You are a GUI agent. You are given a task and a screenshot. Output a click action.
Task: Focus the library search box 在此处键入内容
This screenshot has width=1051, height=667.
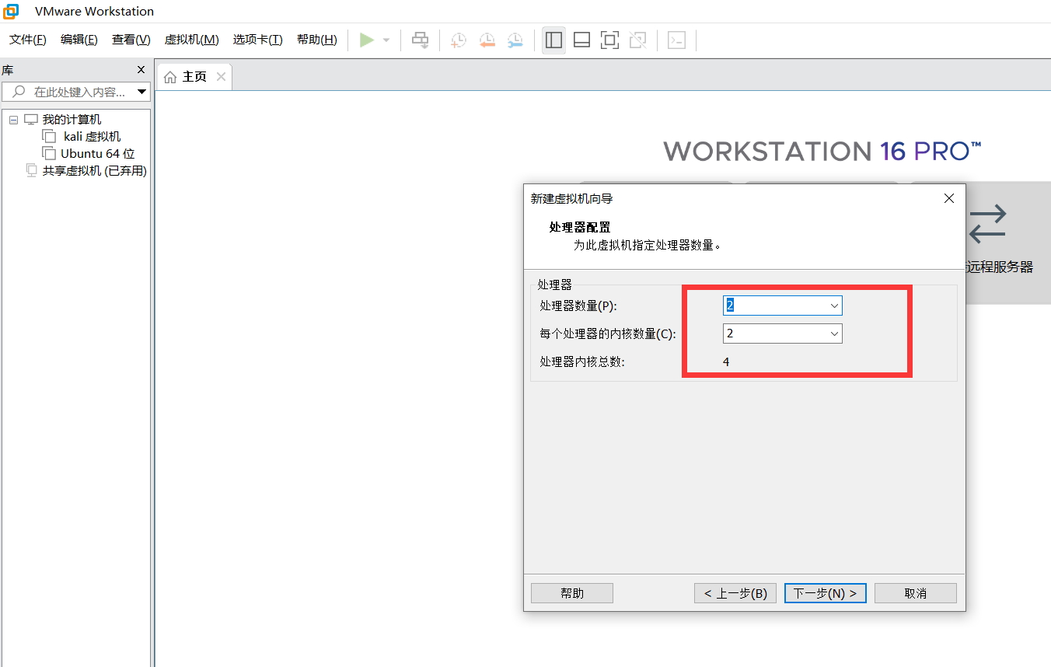(76, 92)
